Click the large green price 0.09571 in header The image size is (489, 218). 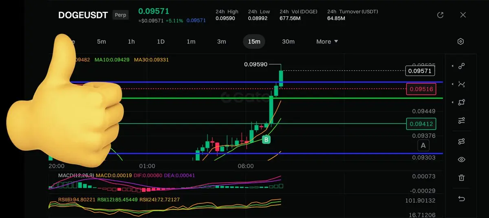(x=154, y=11)
